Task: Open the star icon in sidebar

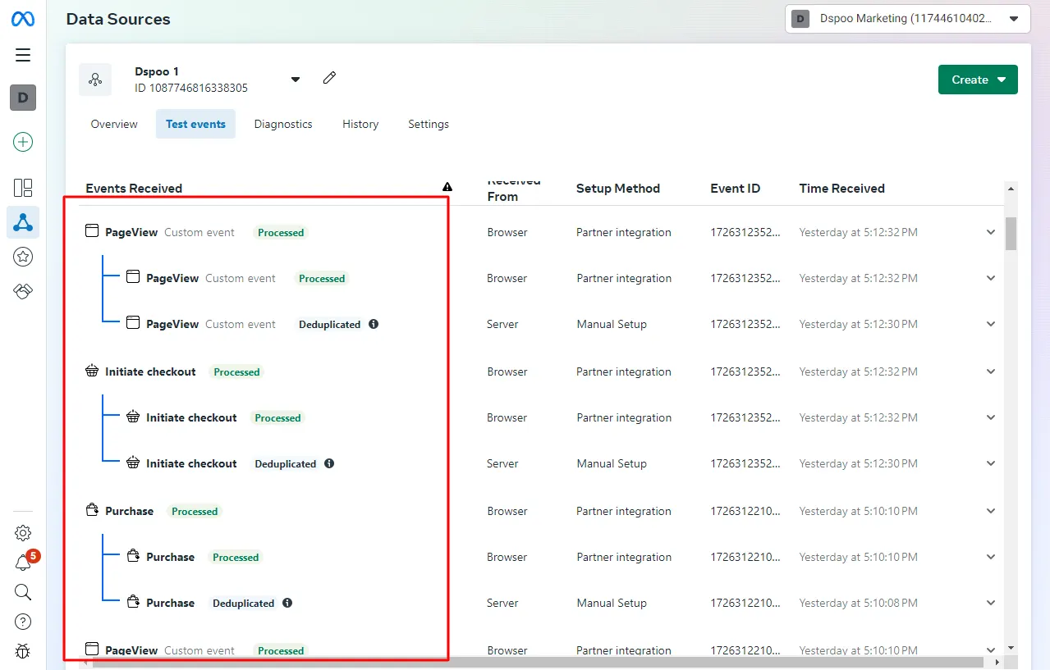Action: 23,257
